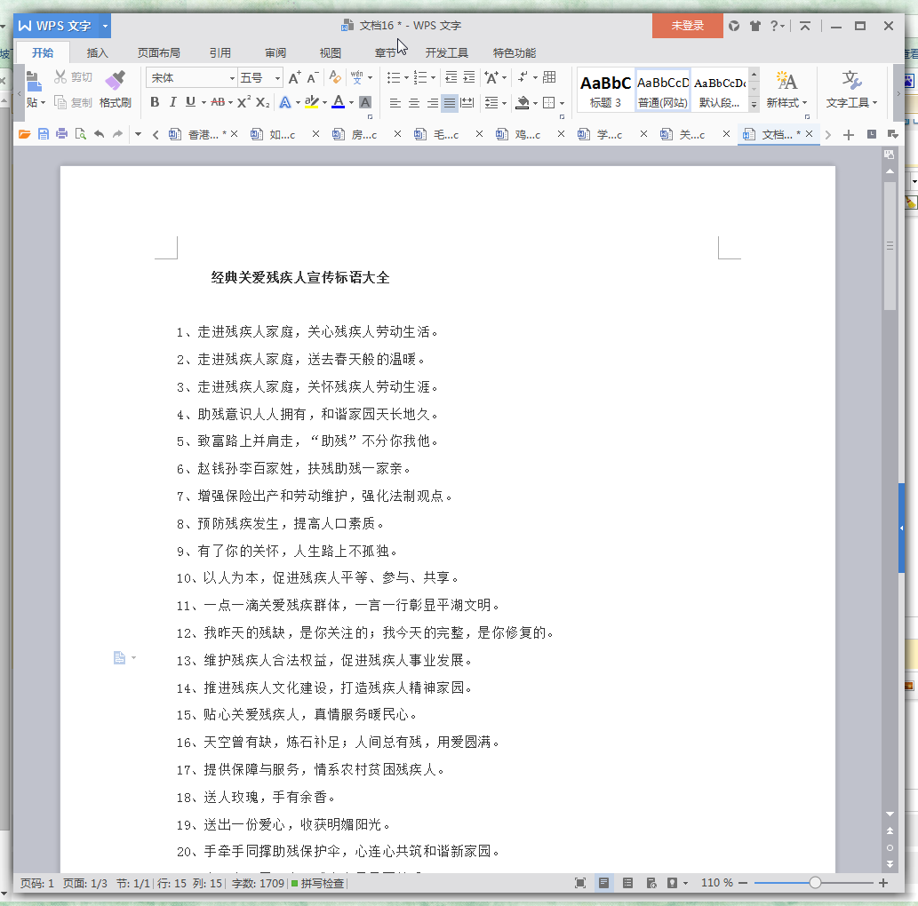Apply yellow text highlight color
Screen dimensions: 918x906
[x=311, y=102]
